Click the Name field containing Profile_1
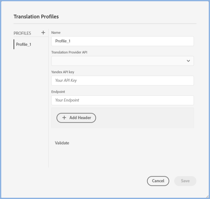This screenshot has height=199, width=210. pyautogui.click(x=122, y=41)
